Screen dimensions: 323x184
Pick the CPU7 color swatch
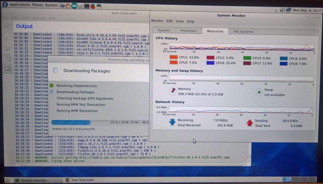(247, 63)
